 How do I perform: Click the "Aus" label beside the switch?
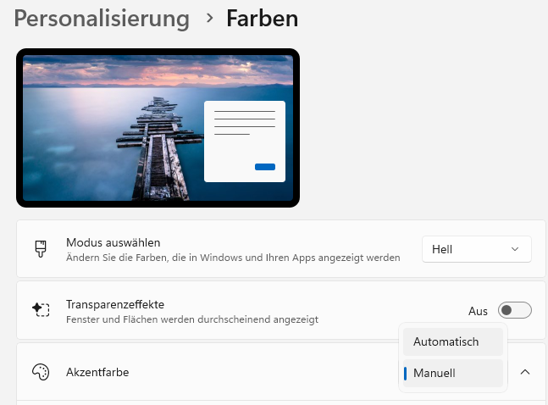tap(478, 311)
